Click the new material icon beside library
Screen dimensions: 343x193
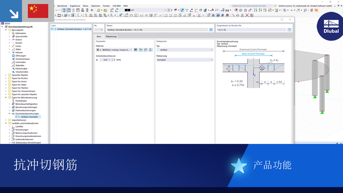(x=141, y=50)
